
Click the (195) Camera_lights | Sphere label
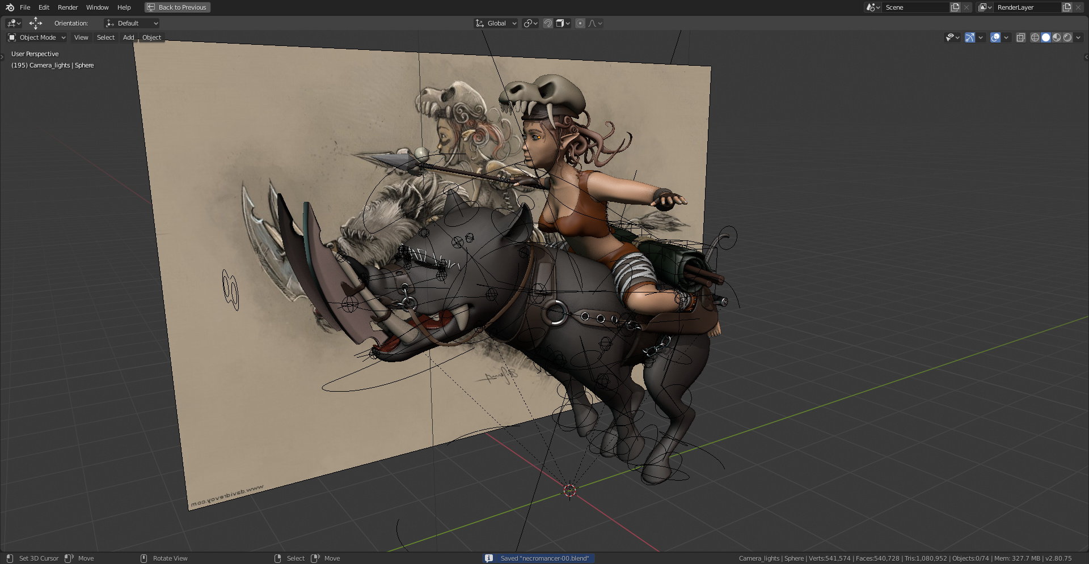tap(52, 65)
